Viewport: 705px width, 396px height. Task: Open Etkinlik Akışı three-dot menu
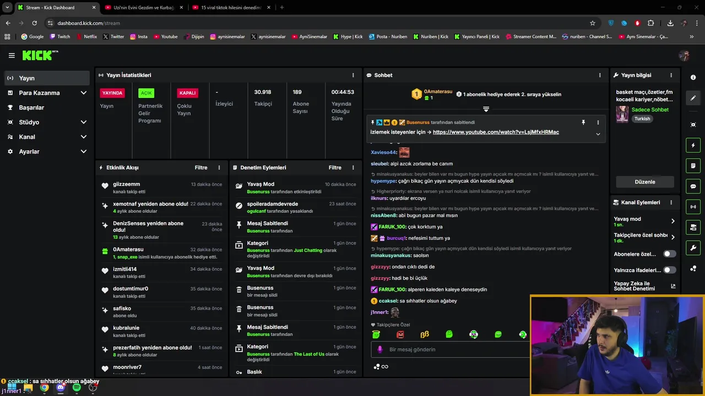pos(219,167)
